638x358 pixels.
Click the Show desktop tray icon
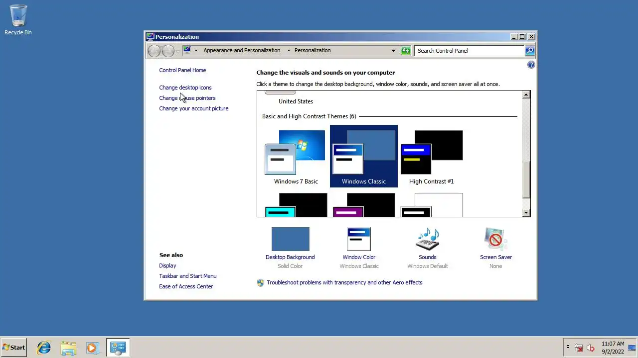tap(632, 348)
